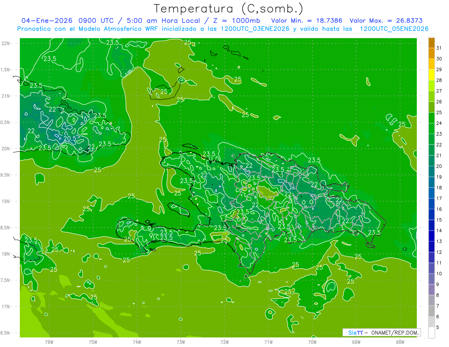This screenshot has height=347, width=449.
Task: Click the dark orange swatch atop the color scale
Action: (431, 43)
